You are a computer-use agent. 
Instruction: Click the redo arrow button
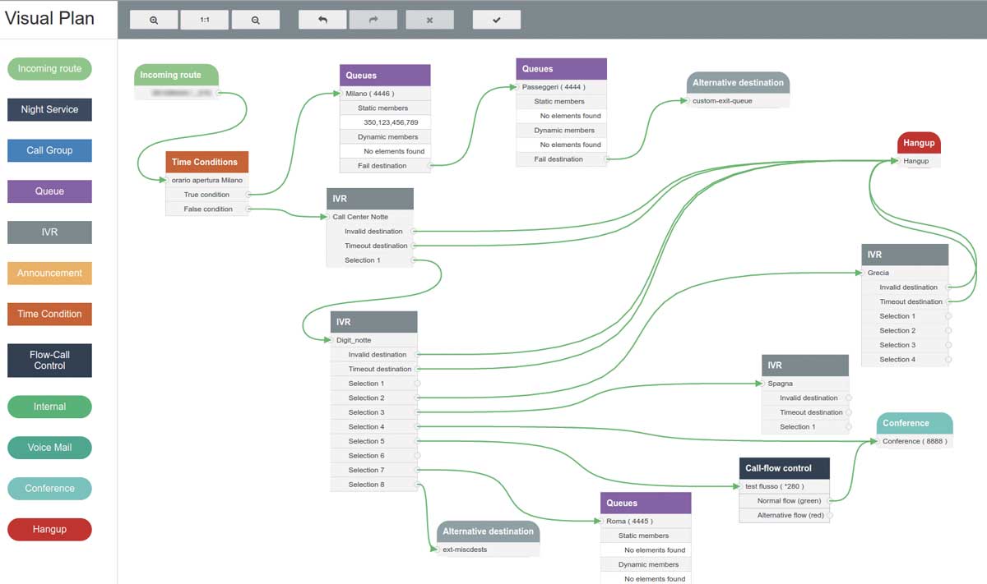373,20
